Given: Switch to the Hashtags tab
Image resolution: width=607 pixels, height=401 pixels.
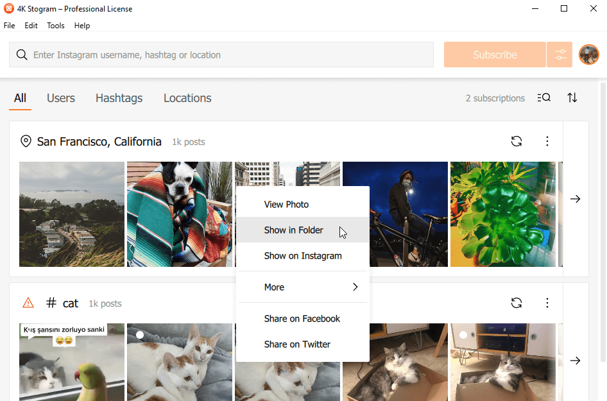Looking at the screenshot, I should point(119,98).
